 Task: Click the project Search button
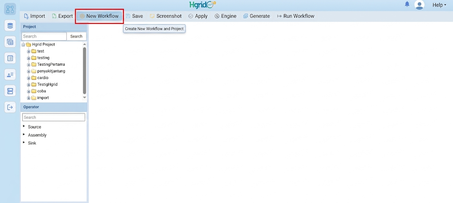(76, 36)
